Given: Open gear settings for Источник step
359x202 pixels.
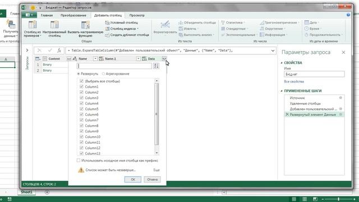Looking at the screenshot, I should (340, 98).
